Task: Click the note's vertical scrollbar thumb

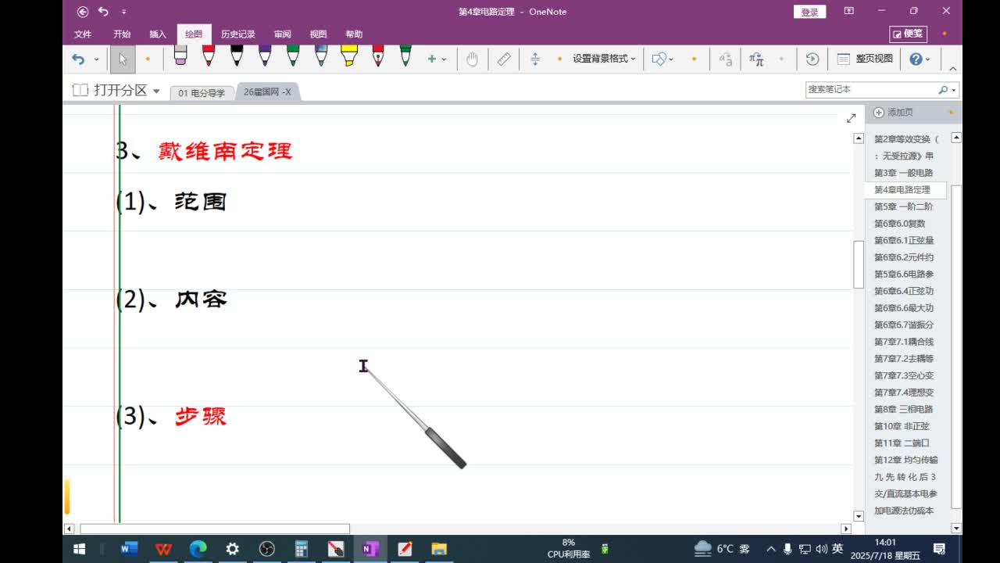Action: pos(859,264)
